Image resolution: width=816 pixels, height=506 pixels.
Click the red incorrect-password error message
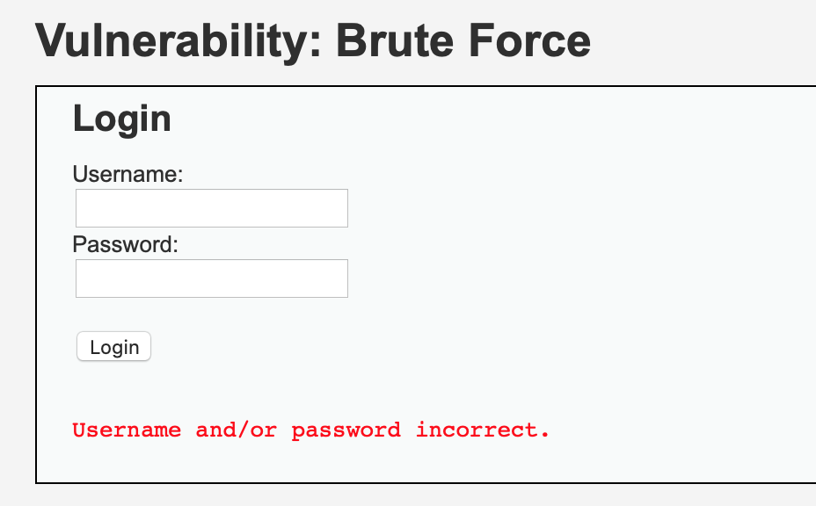pyautogui.click(x=310, y=430)
